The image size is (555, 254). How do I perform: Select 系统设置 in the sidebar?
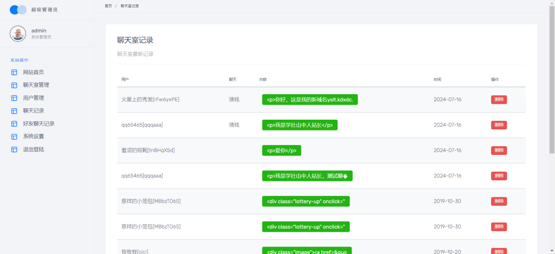pyautogui.click(x=33, y=136)
